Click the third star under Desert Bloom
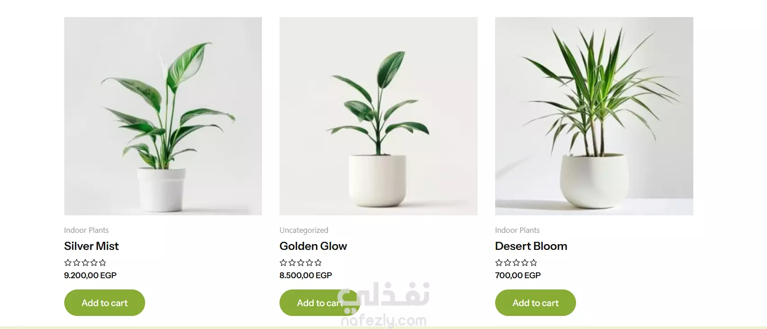767x329 pixels. 516,262
